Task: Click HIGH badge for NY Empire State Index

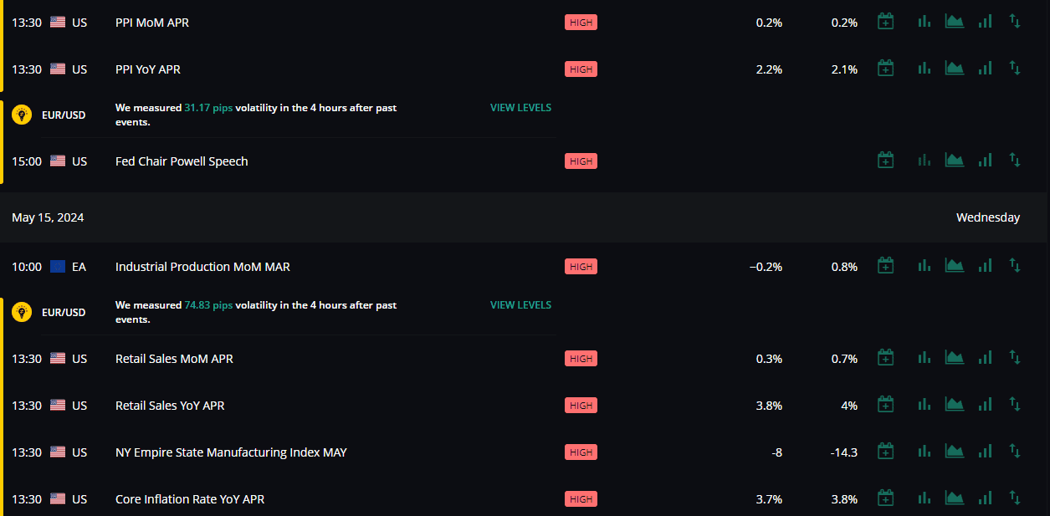Action: click(581, 452)
